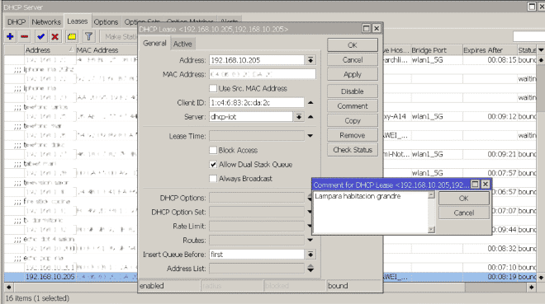Sort by Expires After column header
Image resolution: width=545 pixels, height=304 pixels.
(x=490, y=50)
